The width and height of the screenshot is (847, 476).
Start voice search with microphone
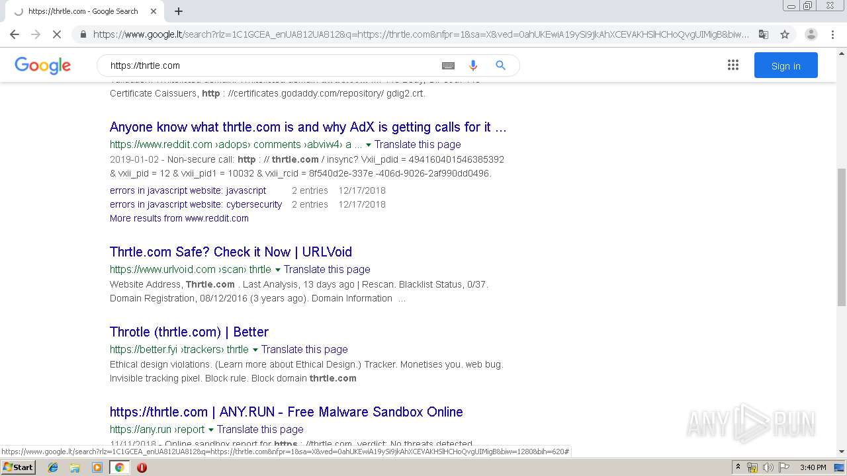pos(473,65)
